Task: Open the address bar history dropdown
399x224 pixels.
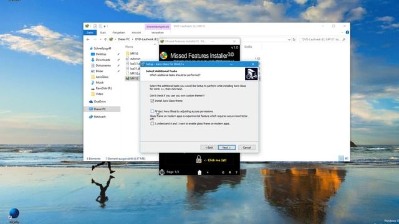Action: point(289,40)
